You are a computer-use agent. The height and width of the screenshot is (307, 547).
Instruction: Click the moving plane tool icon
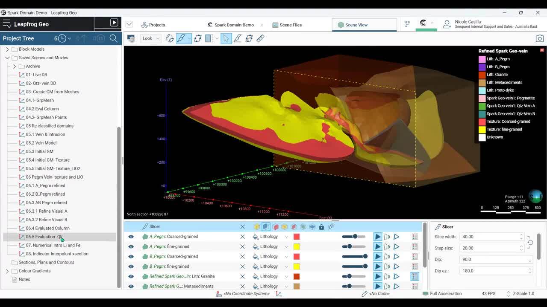pyautogui.click(x=197, y=38)
